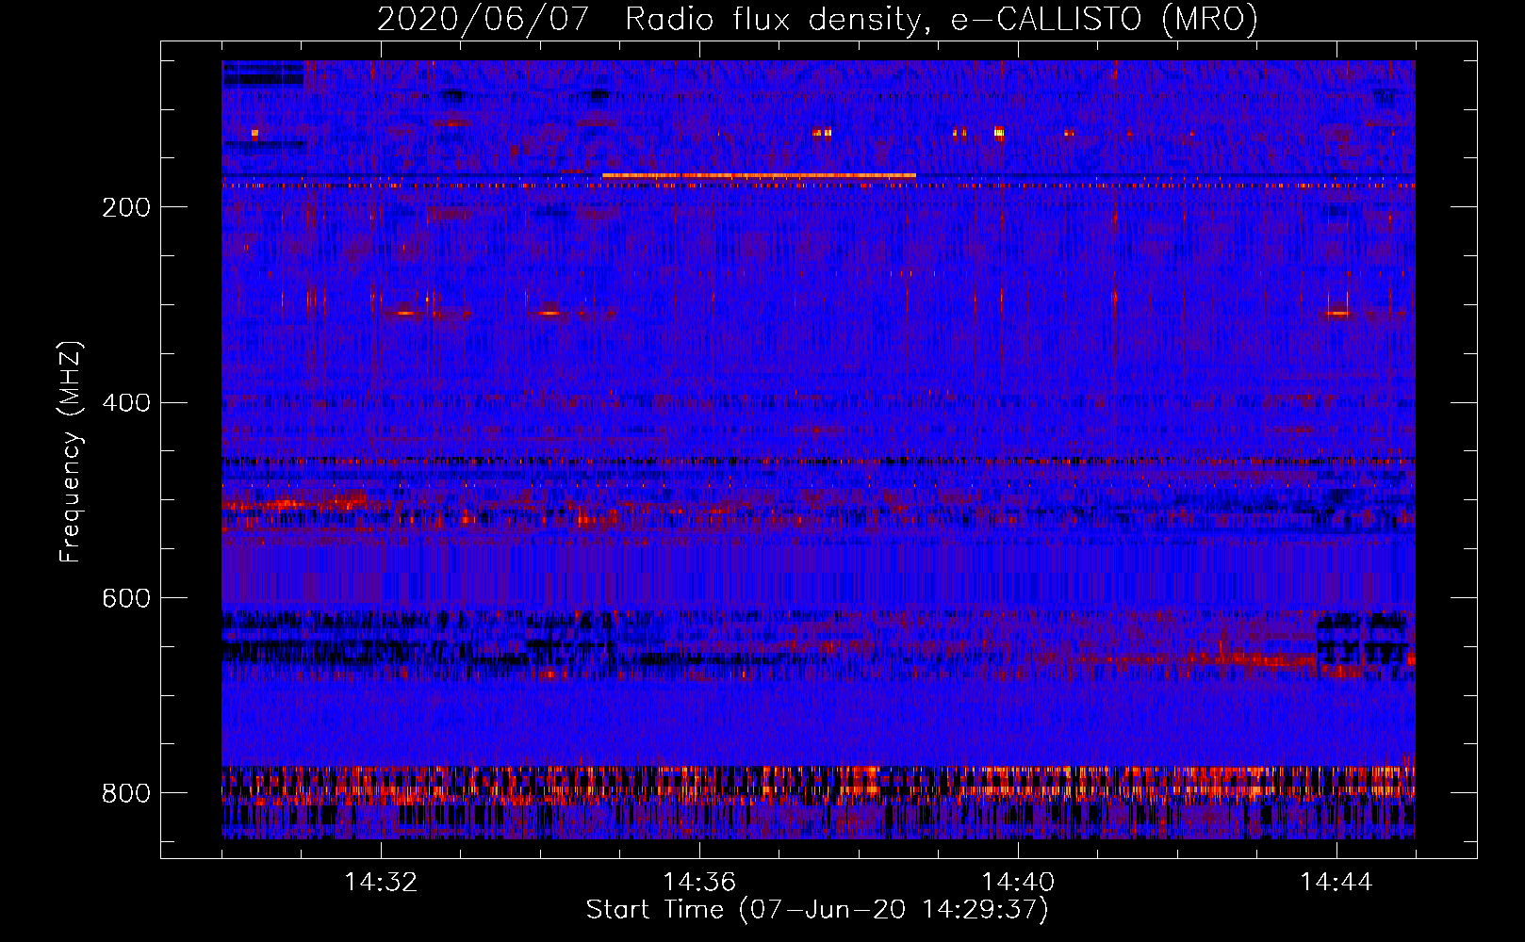Click the 14:36 time tick label

[699, 883]
